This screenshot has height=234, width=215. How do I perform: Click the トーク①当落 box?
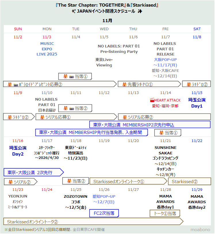[165, 213]
